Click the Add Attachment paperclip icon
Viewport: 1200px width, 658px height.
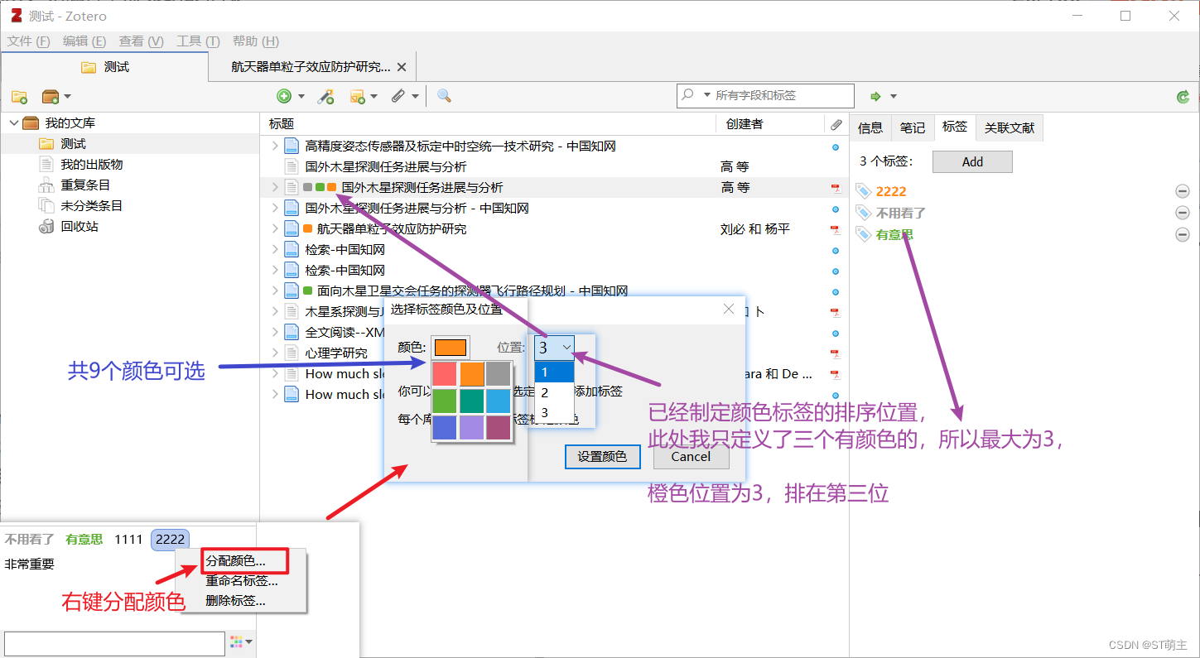pos(399,96)
